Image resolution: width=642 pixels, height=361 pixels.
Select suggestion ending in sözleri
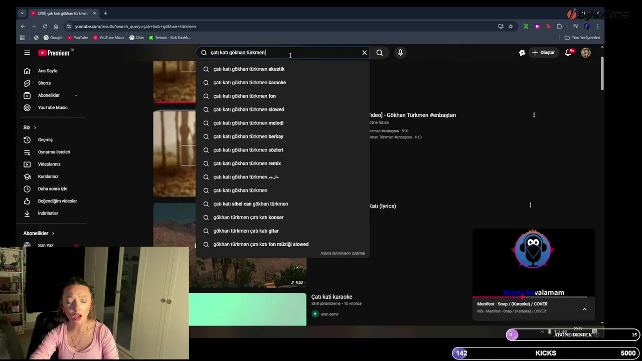pyautogui.click(x=282, y=150)
